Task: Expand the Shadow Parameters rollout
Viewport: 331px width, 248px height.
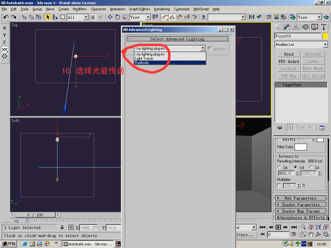Action: tap(301, 205)
